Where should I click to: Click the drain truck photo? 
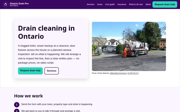click(x=129, y=46)
